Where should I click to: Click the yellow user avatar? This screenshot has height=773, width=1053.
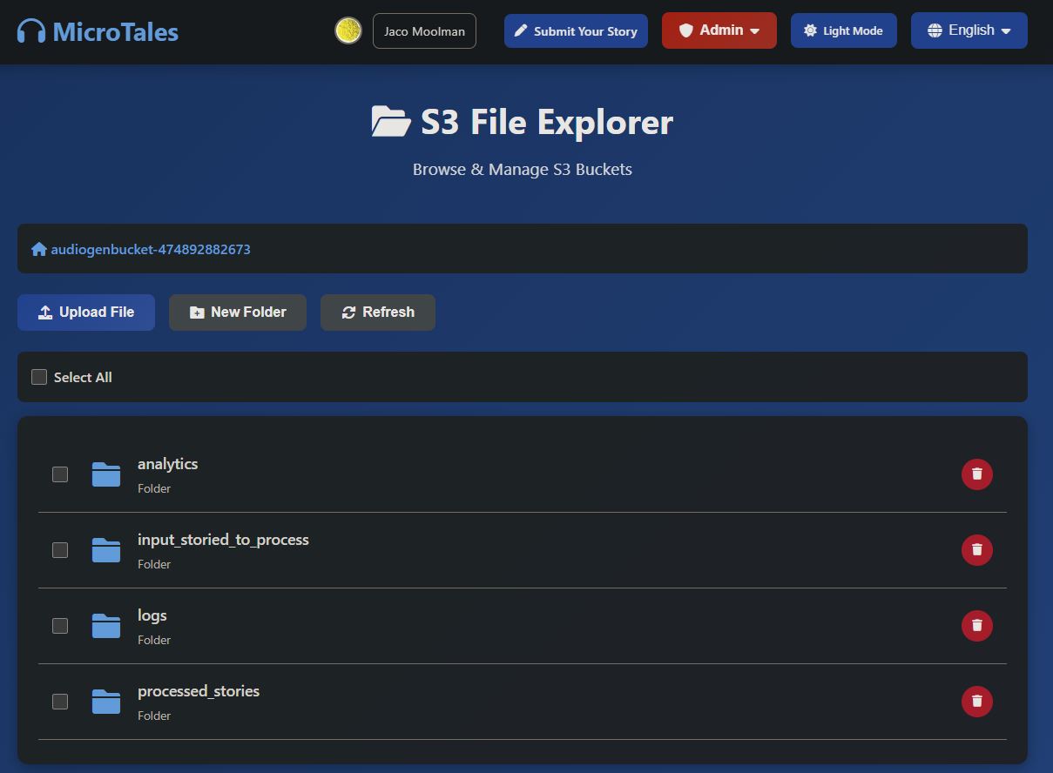(348, 30)
